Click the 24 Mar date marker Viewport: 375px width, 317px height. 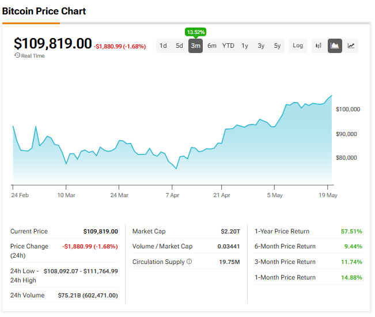coord(119,195)
